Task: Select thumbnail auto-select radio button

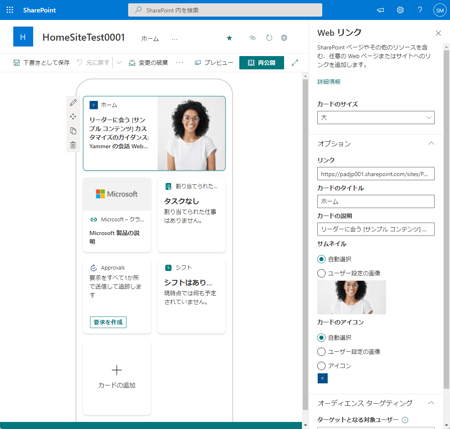Action: tap(321, 259)
